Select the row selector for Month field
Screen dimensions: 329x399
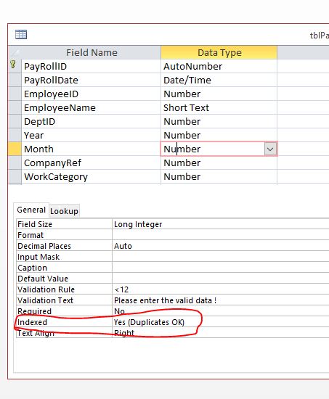15,149
